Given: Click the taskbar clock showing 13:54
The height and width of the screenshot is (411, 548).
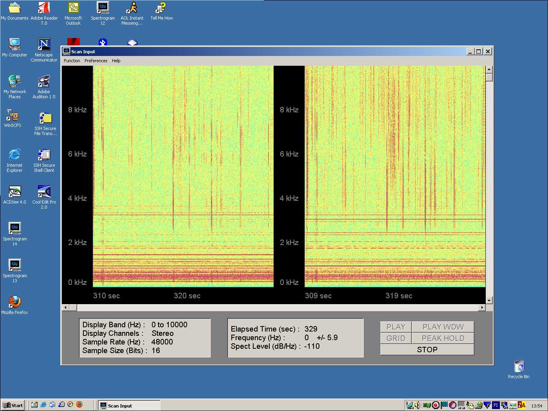Looking at the screenshot, I should [x=537, y=406].
